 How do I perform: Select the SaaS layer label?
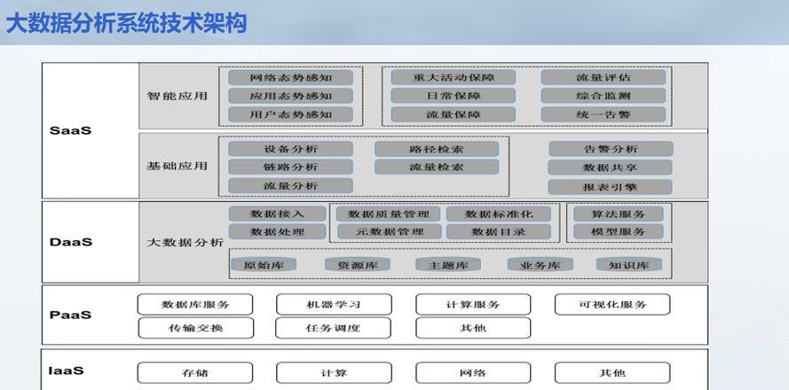point(70,130)
